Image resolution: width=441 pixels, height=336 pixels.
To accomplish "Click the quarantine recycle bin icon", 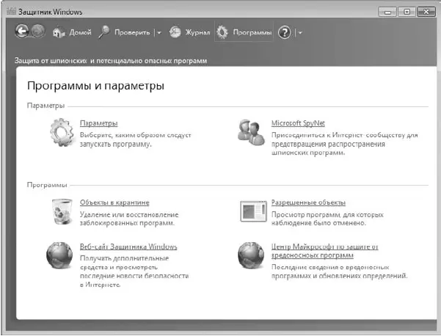I will (x=62, y=211).
